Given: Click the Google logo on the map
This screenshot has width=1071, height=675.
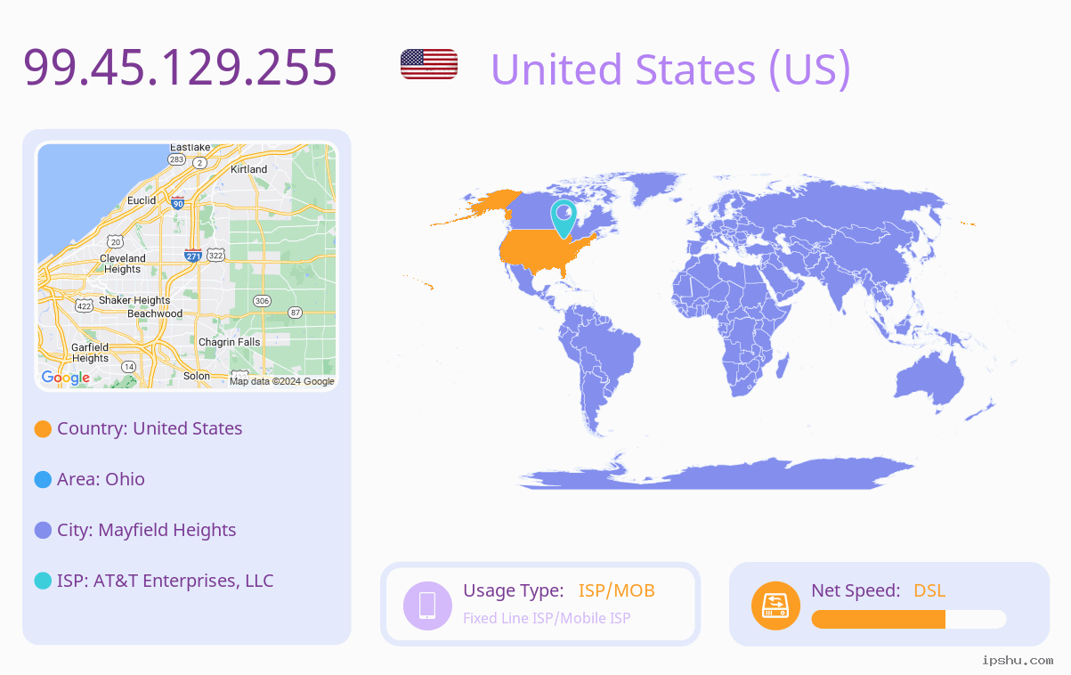Looking at the screenshot, I should click(66, 378).
